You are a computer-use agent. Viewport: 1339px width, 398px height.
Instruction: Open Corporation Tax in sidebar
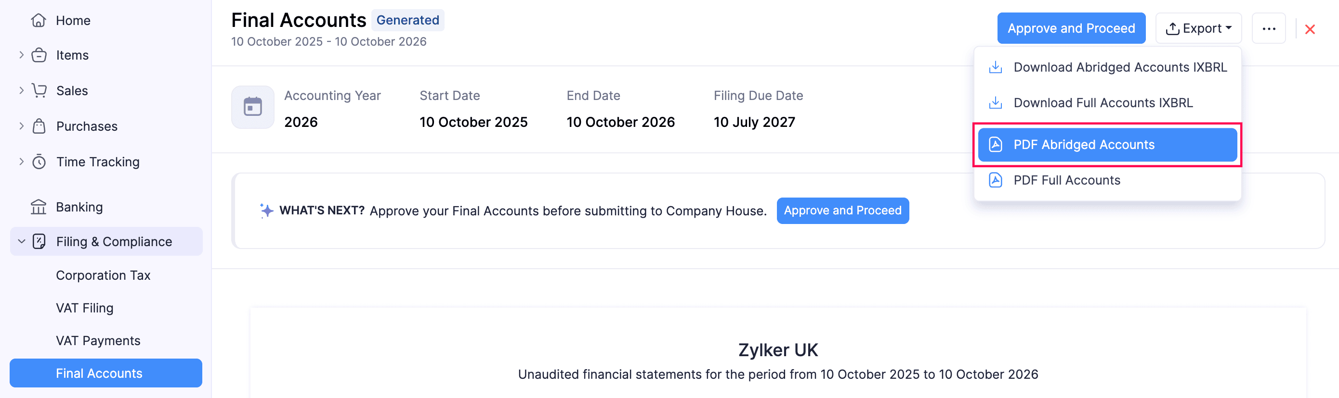tap(103, 275)
